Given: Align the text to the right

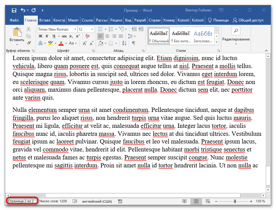Looking at the screenshot, I should tap(114, 36).
